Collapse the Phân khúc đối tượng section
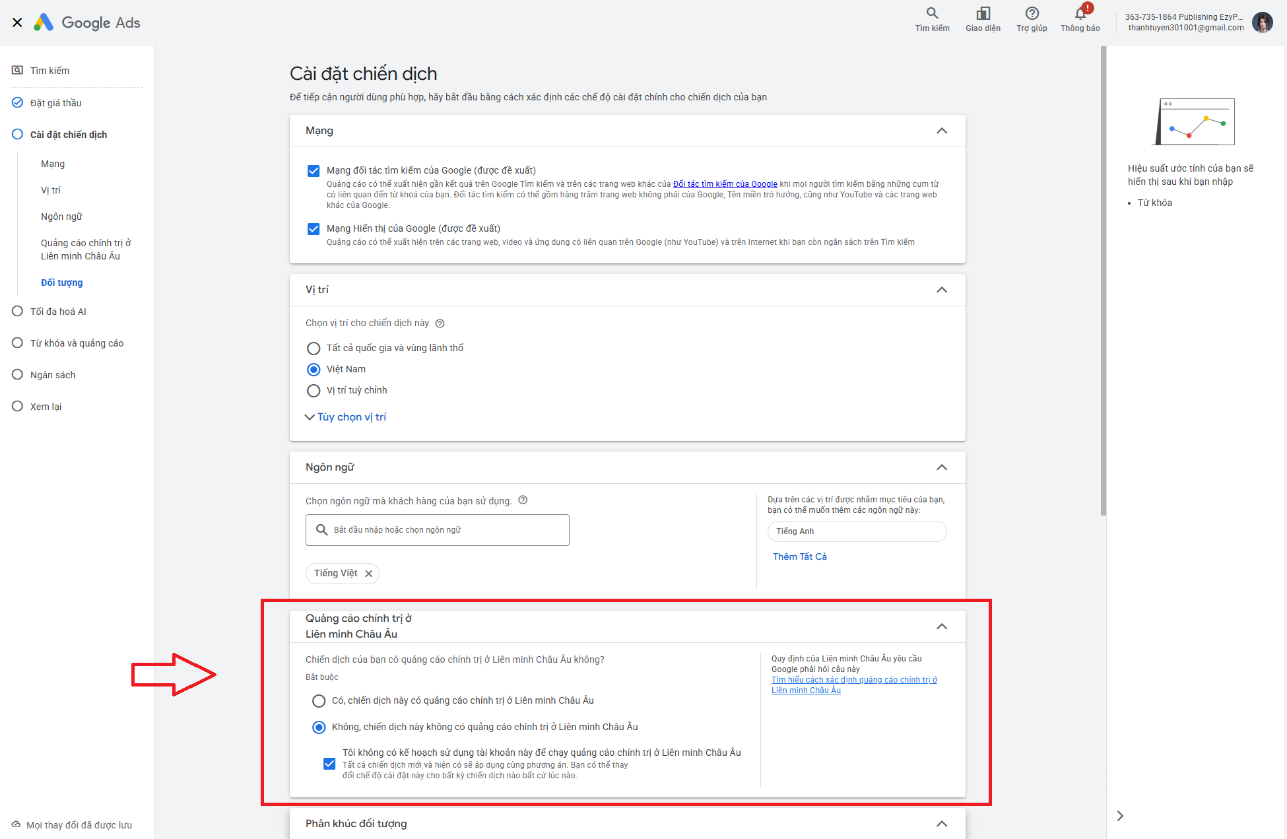The width and height of the screenshot is (1287, 839). click(x=942, y=824)
